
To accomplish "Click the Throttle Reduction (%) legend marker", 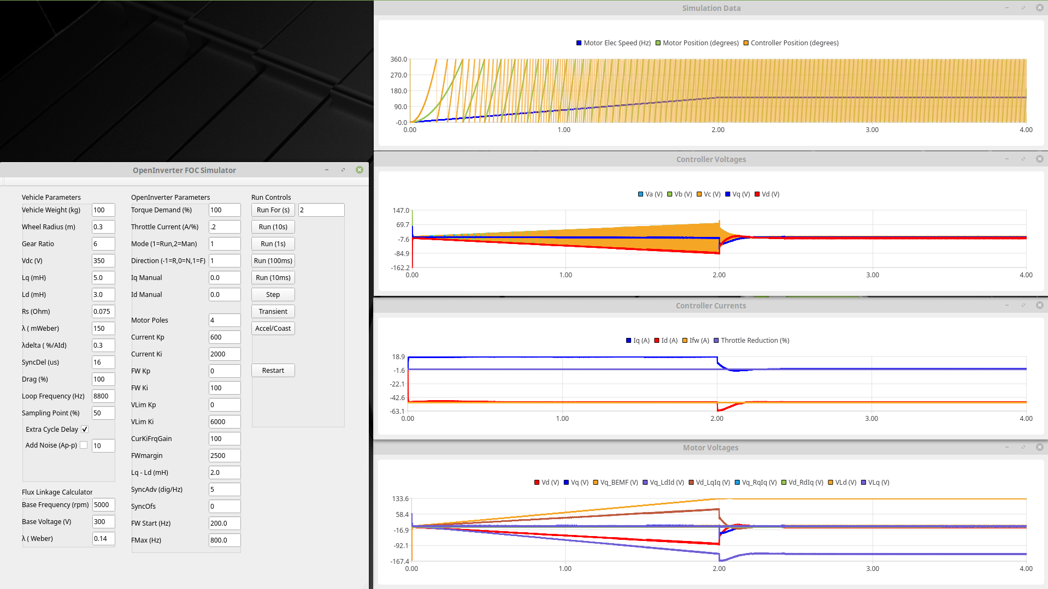I will click(716, 341).
